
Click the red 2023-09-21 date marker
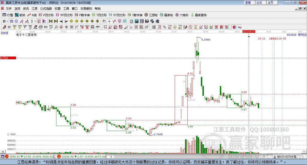[249, 32]
